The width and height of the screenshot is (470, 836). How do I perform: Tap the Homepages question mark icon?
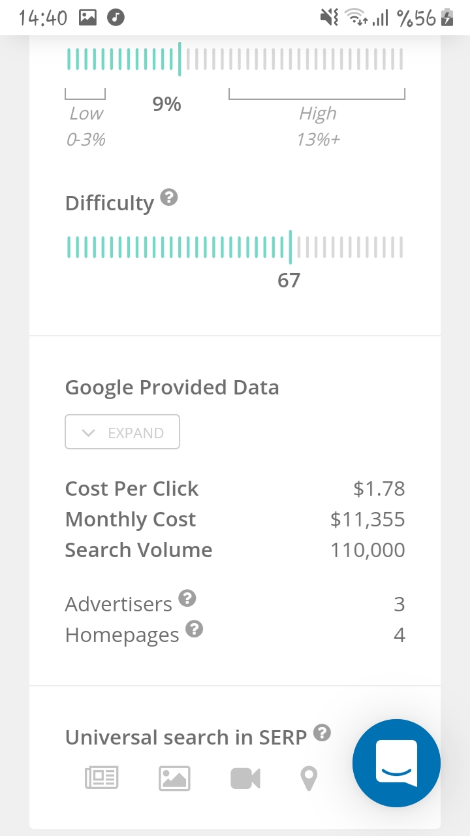[x=195, y=629]
